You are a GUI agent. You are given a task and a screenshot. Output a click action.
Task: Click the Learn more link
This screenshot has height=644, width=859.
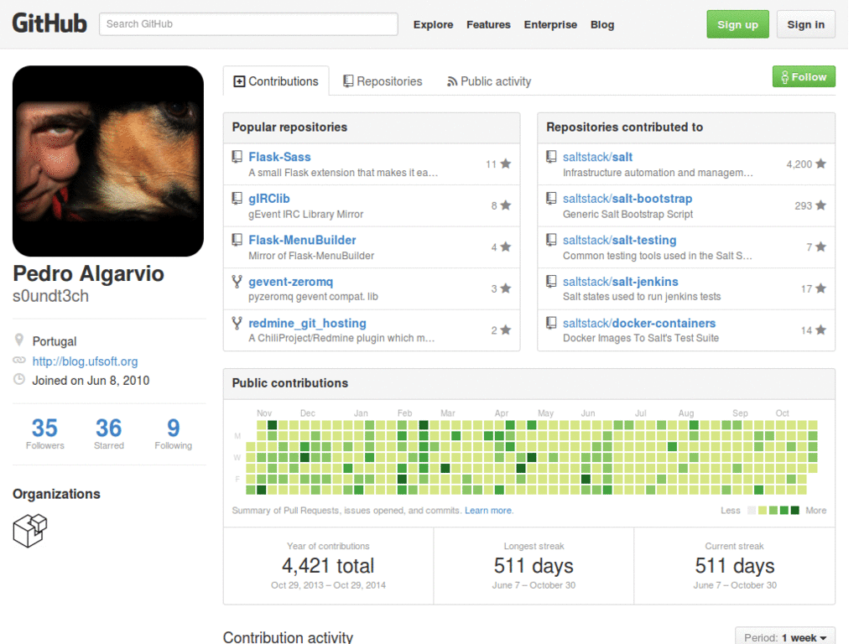click(489, 511)
